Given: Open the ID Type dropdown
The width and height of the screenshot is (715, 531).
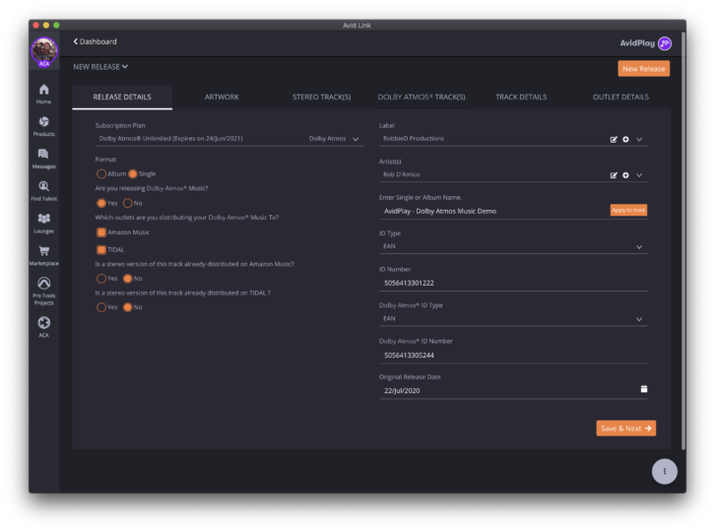Looking at the screenshot, I should (x=513, y=246).
